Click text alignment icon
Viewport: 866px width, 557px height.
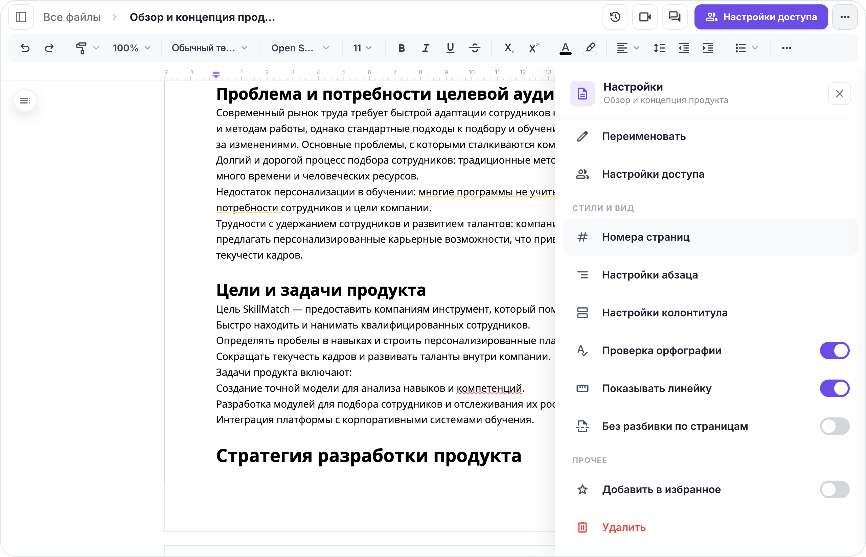[x=622, y=48]
